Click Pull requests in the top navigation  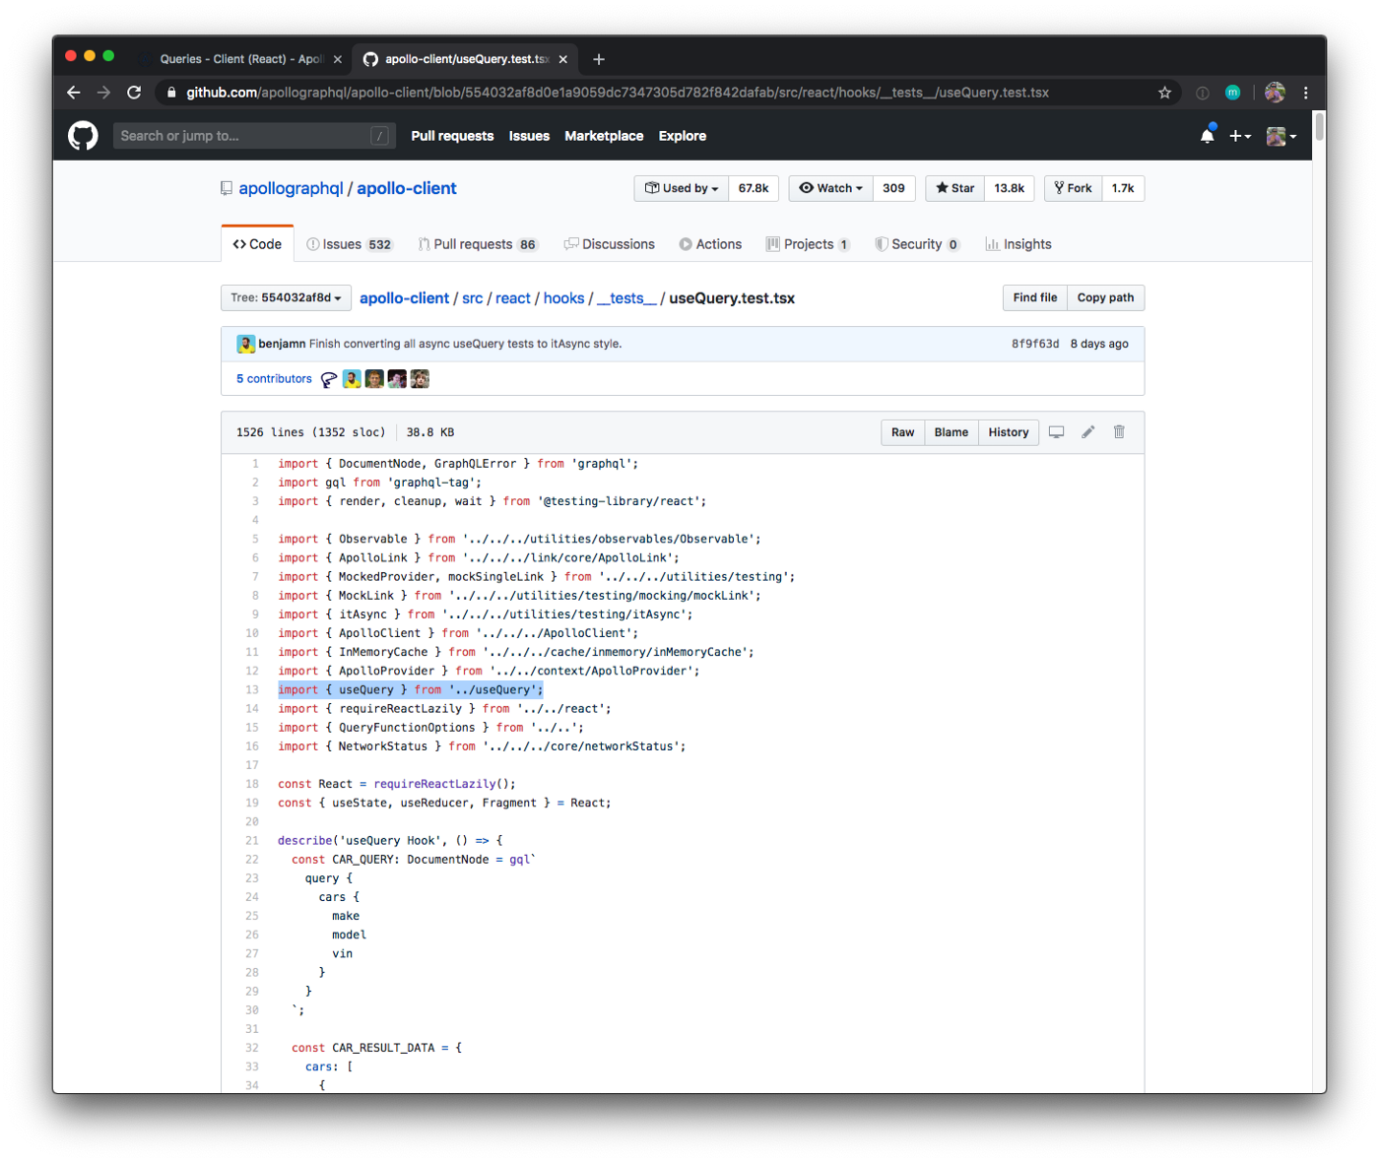click(452, 136)
